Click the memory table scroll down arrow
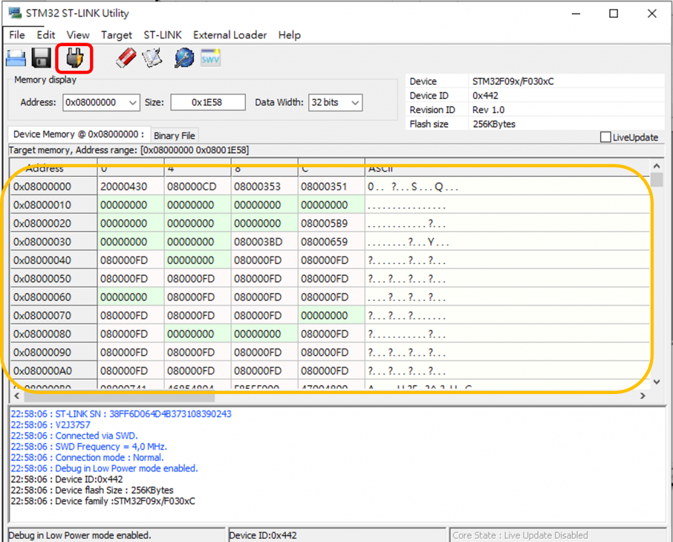Screen dimensions: 673x542 coord(657,382)
